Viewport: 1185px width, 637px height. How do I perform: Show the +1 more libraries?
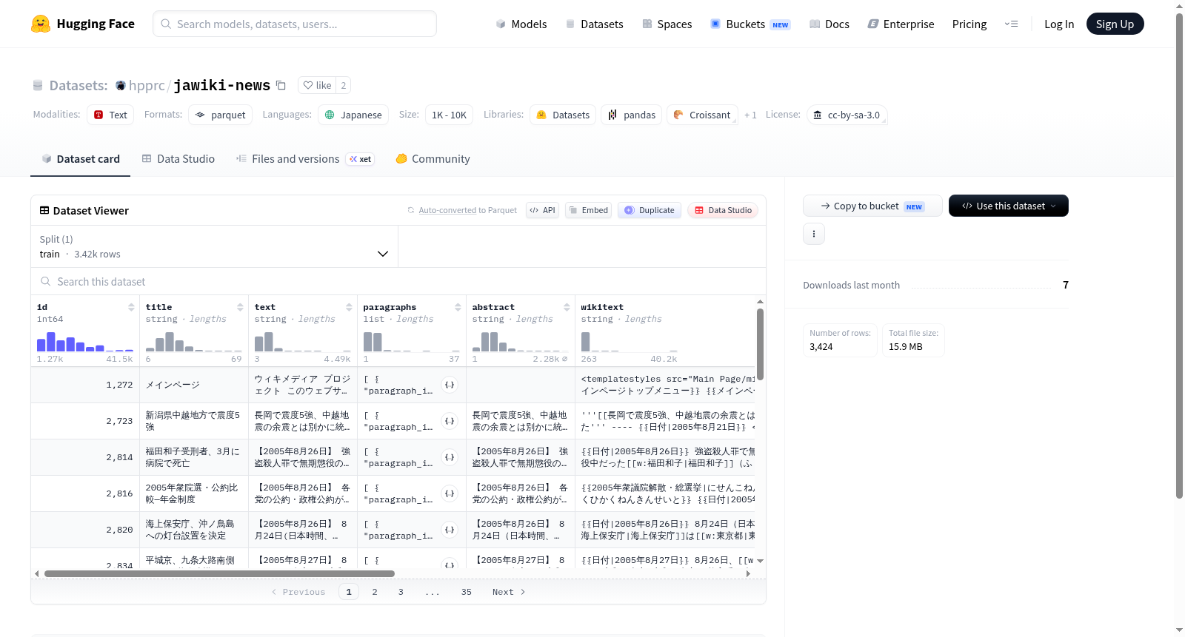tap(750, 115)
